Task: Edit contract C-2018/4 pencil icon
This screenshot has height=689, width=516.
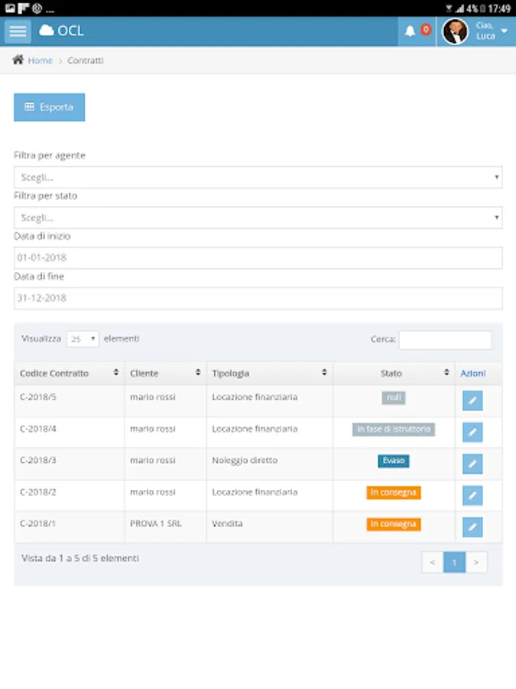Action: click(x=472, y=433)
